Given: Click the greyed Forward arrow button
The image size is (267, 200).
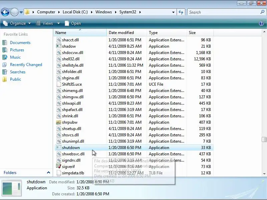Looking at the screenshot, I should [14, 12].
